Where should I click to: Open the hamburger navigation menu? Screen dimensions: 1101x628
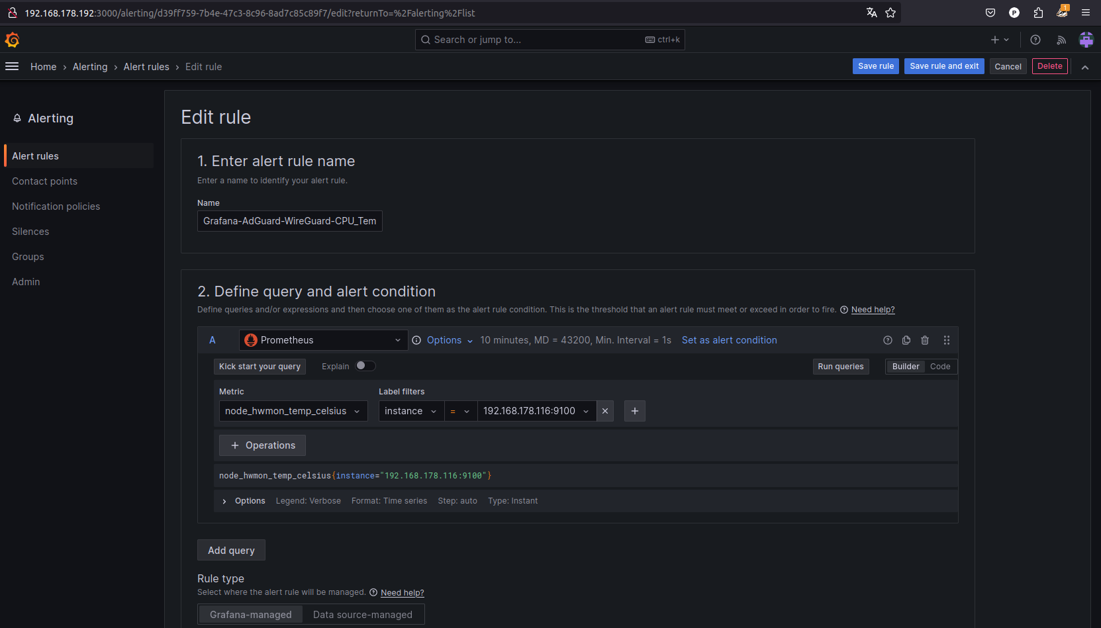pyautogui.click(x=12, y=66)
